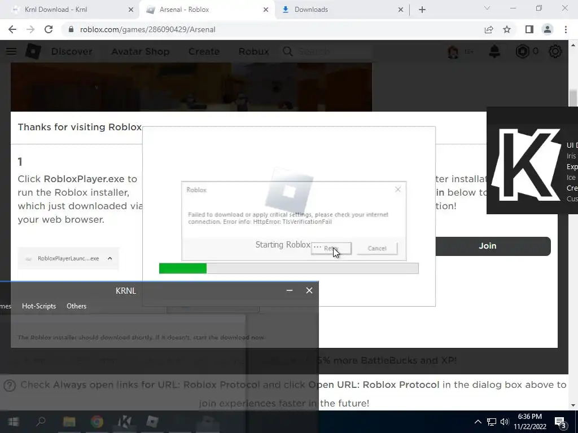The height and width of the screenshot is (433, 578).
Task: Close the Krnl Download tab
Action: point(131,10)
